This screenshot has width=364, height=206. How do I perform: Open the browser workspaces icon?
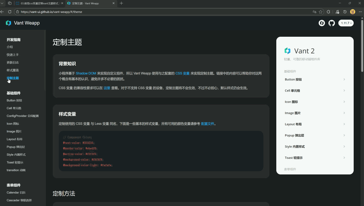[10, 3]
